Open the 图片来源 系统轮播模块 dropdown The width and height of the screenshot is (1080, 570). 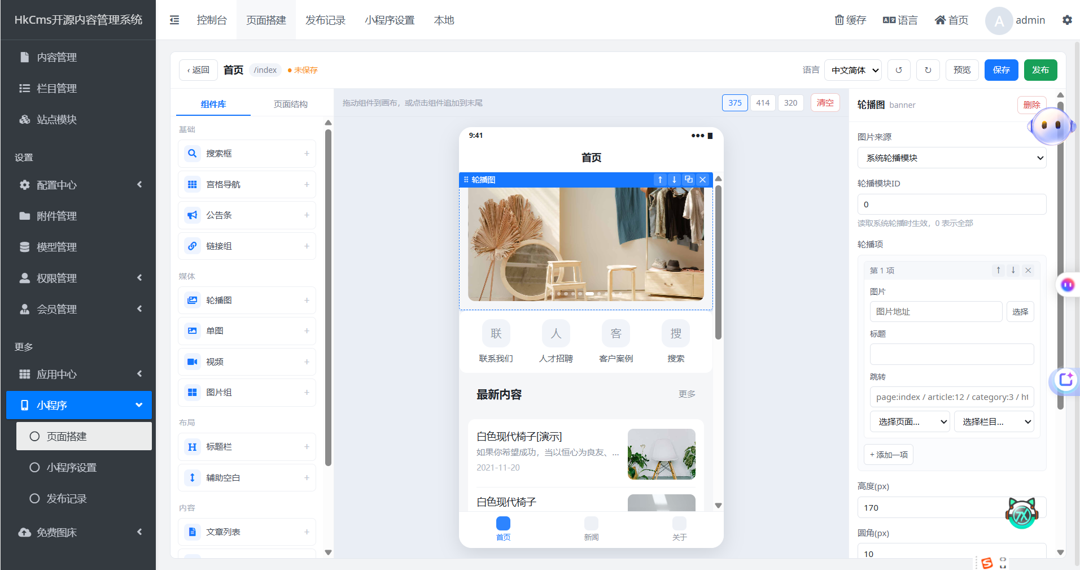pos(952,158)
